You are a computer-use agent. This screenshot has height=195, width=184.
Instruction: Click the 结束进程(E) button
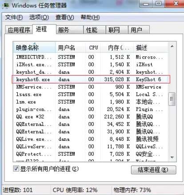154,170
